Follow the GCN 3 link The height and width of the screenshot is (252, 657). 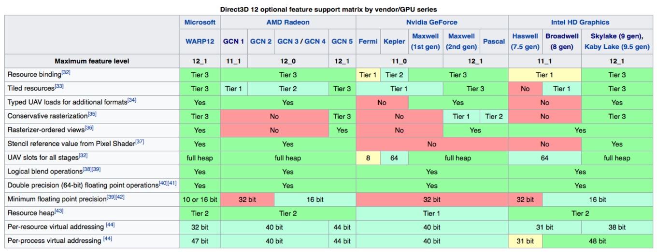click(x=288, y=41)
